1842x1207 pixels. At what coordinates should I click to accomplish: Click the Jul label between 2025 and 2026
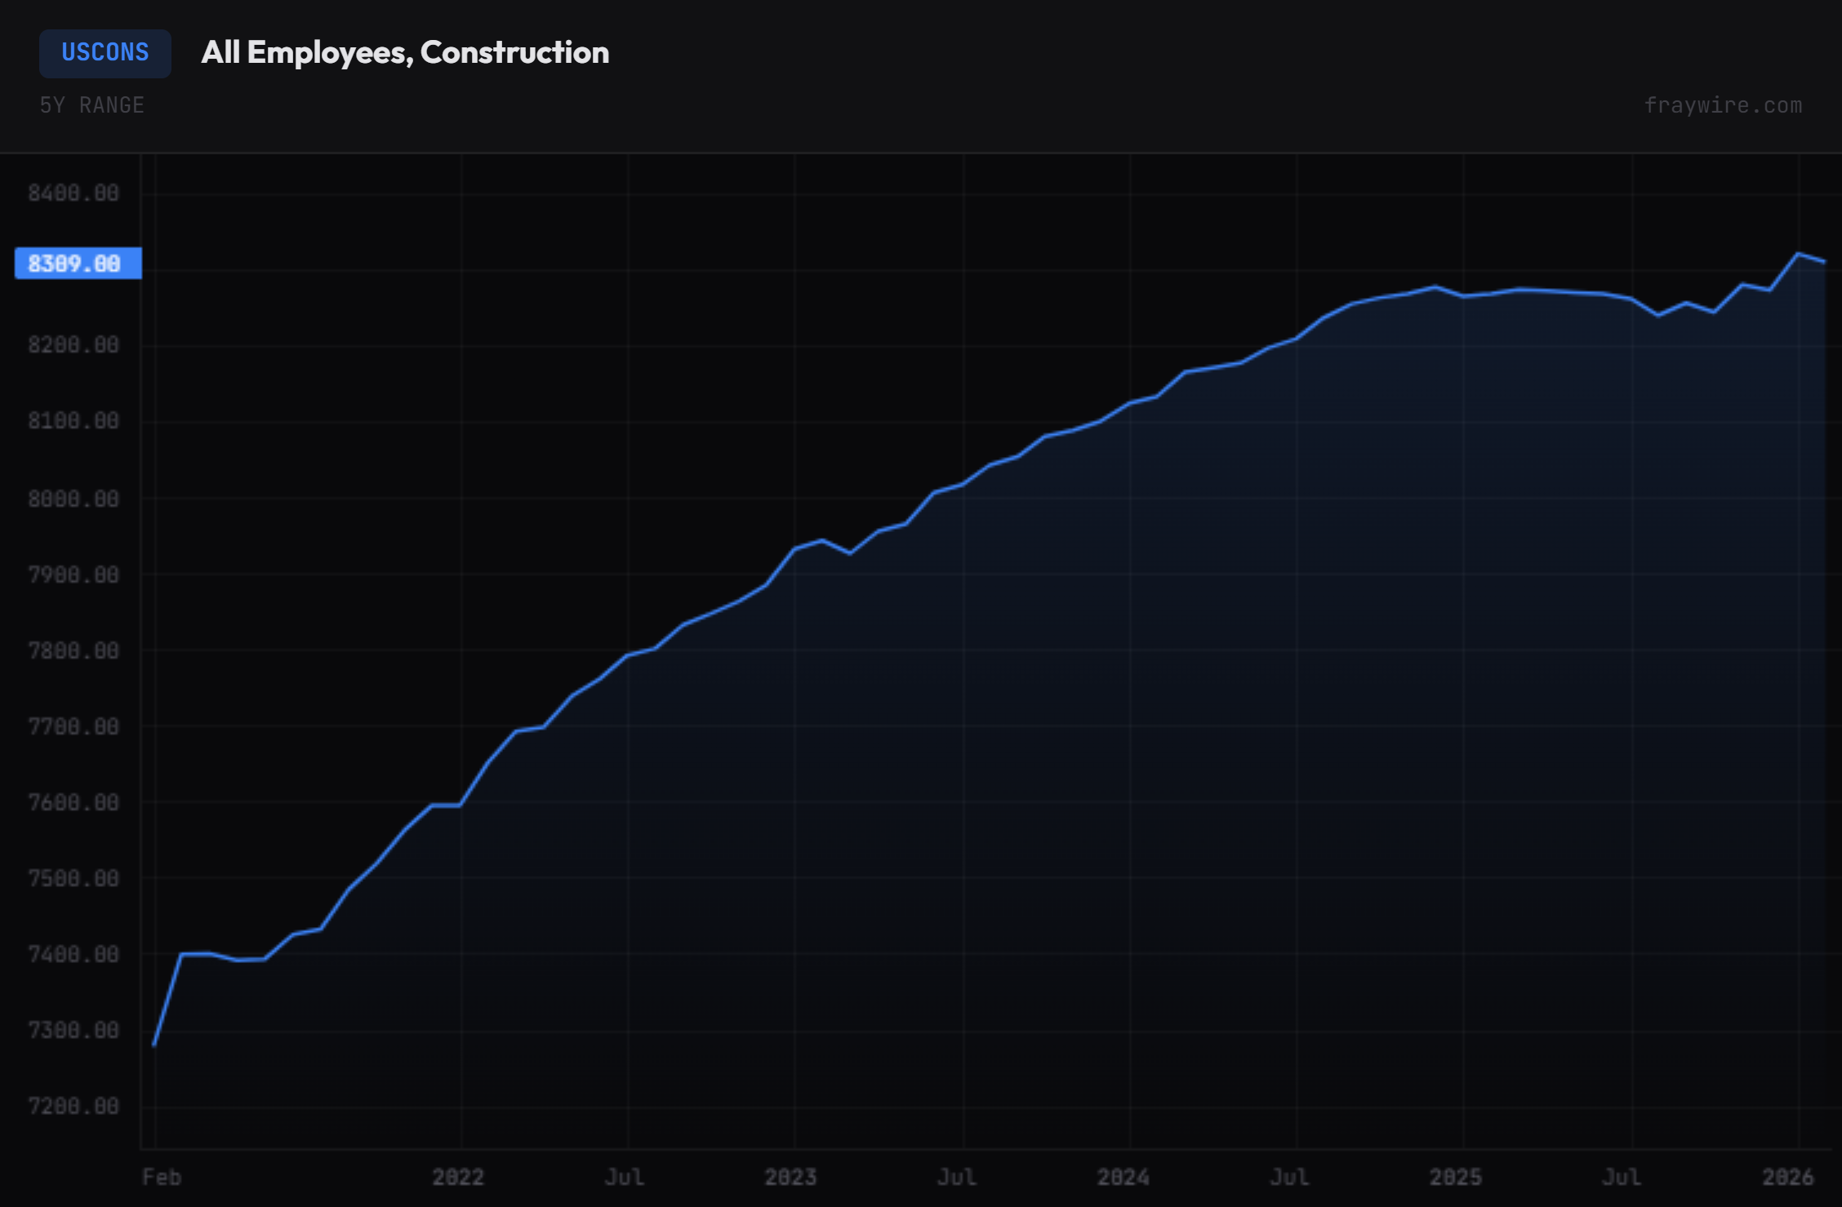pos(1622,1177)
